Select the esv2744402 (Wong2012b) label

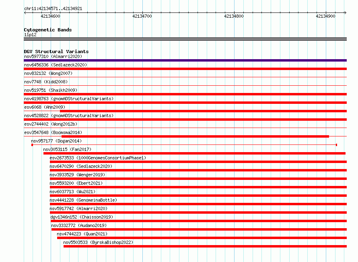pos(51,124)
